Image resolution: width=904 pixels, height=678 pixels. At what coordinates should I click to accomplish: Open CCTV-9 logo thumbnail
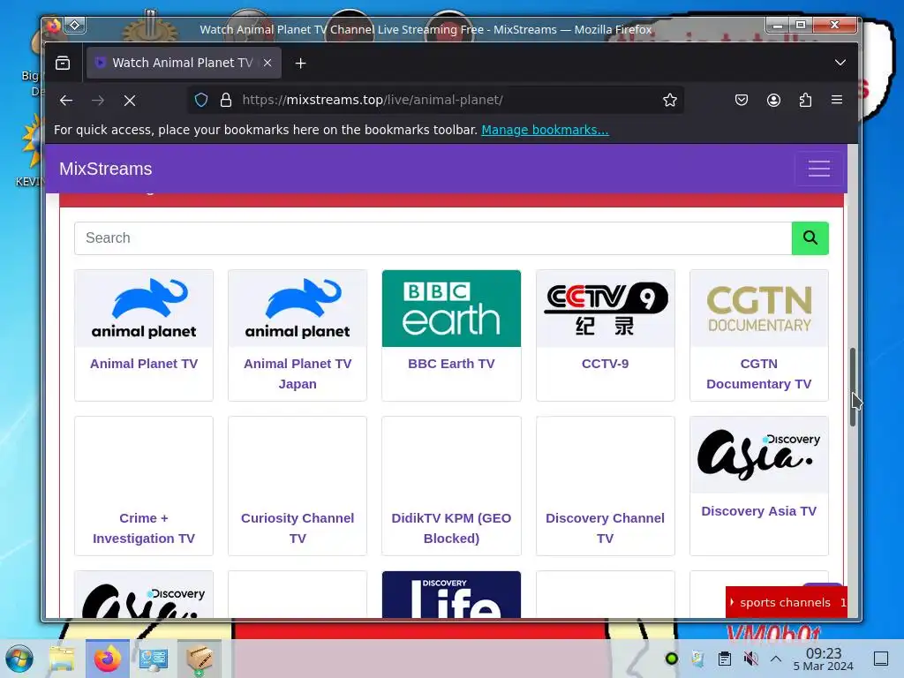click(x=606, y=308)
